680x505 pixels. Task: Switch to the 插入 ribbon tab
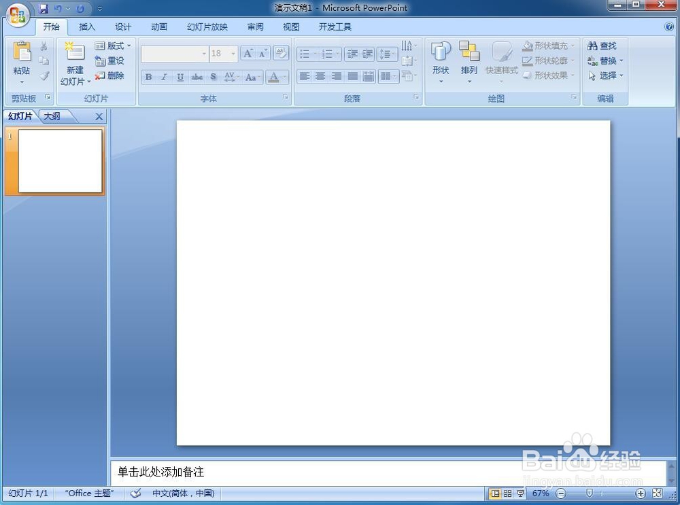[87, 27]
